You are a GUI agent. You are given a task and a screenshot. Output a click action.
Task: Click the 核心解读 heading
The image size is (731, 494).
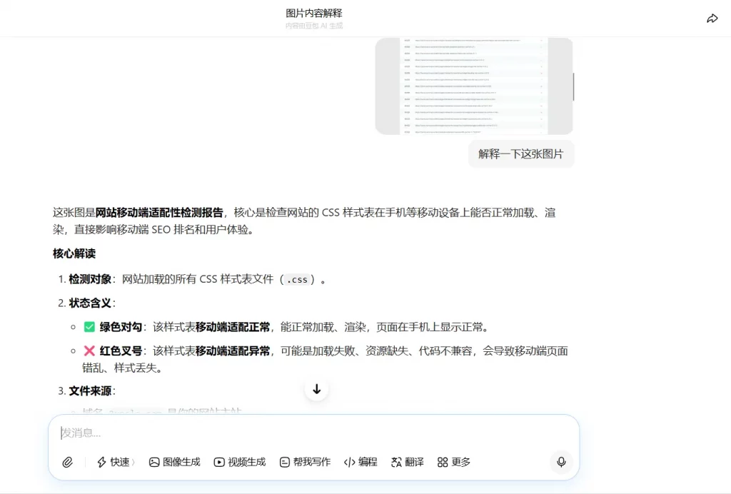[74, 253]
